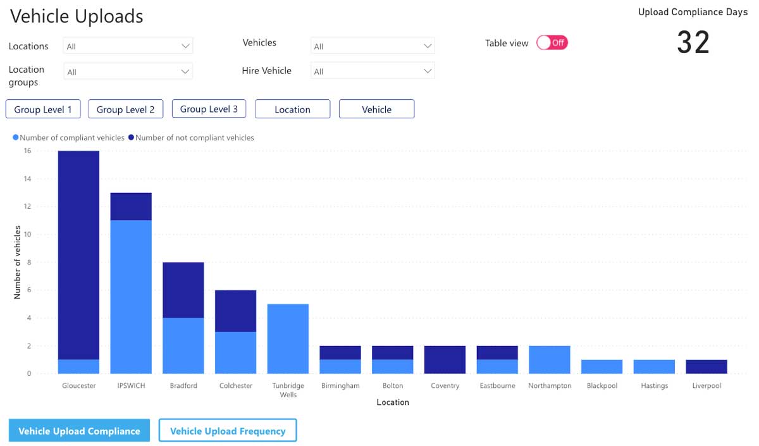Select the Group Level 1 button
Image resolution: width=759 pixels, height=446 pixels.
click(x=44, y=109)
